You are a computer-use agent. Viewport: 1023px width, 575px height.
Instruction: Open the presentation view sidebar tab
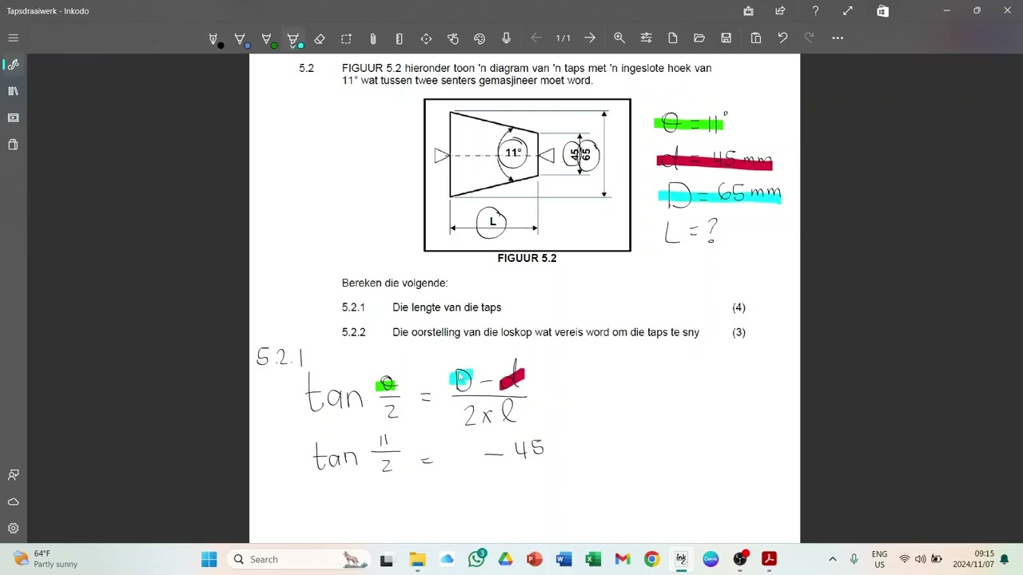point(13,117)
